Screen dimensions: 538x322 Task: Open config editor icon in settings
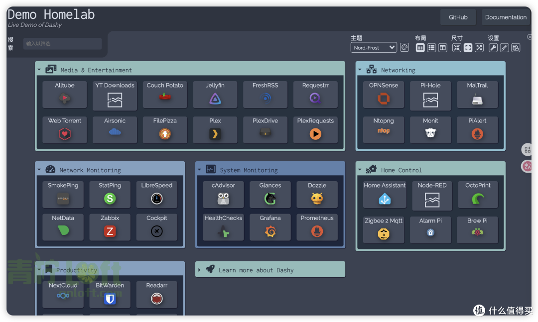[x=516, y=48]
